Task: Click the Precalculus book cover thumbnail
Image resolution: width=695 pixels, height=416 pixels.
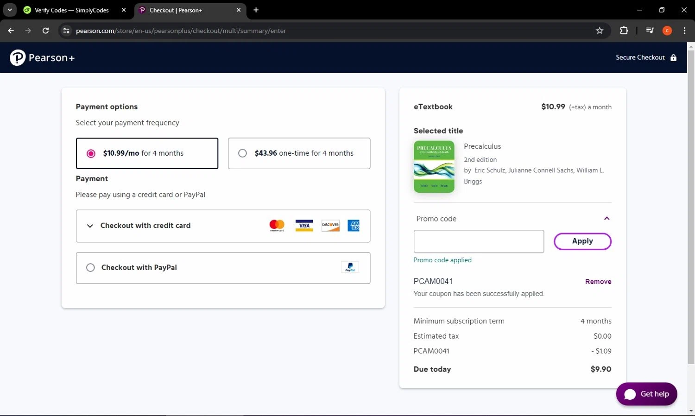Action: (x=434, y=167)
